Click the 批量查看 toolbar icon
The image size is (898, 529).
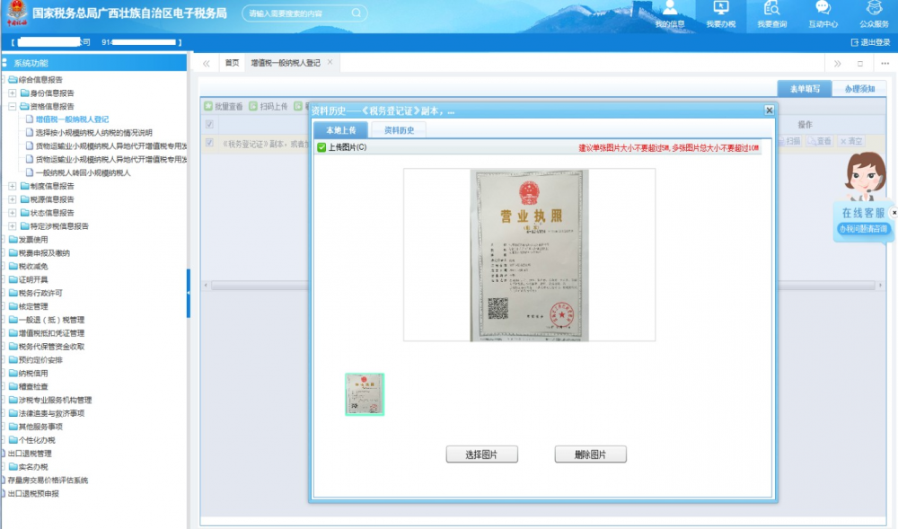tap(208, 106)
